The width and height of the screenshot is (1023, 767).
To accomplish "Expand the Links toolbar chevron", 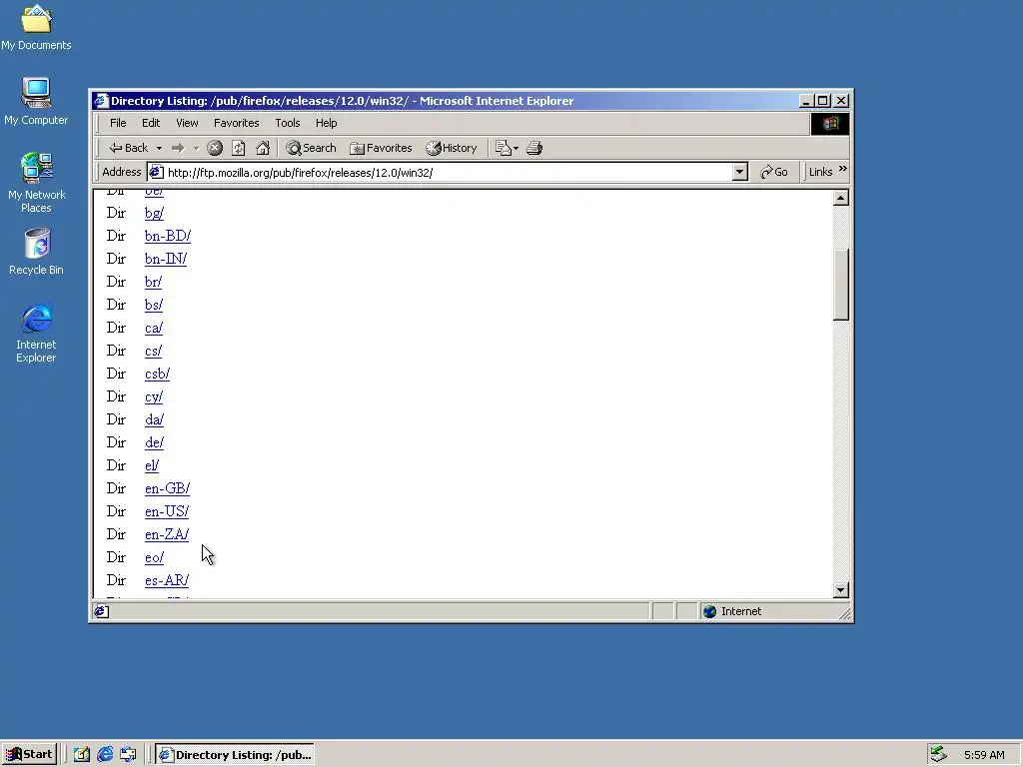I will pyautogui.click(x=843, y=169).
